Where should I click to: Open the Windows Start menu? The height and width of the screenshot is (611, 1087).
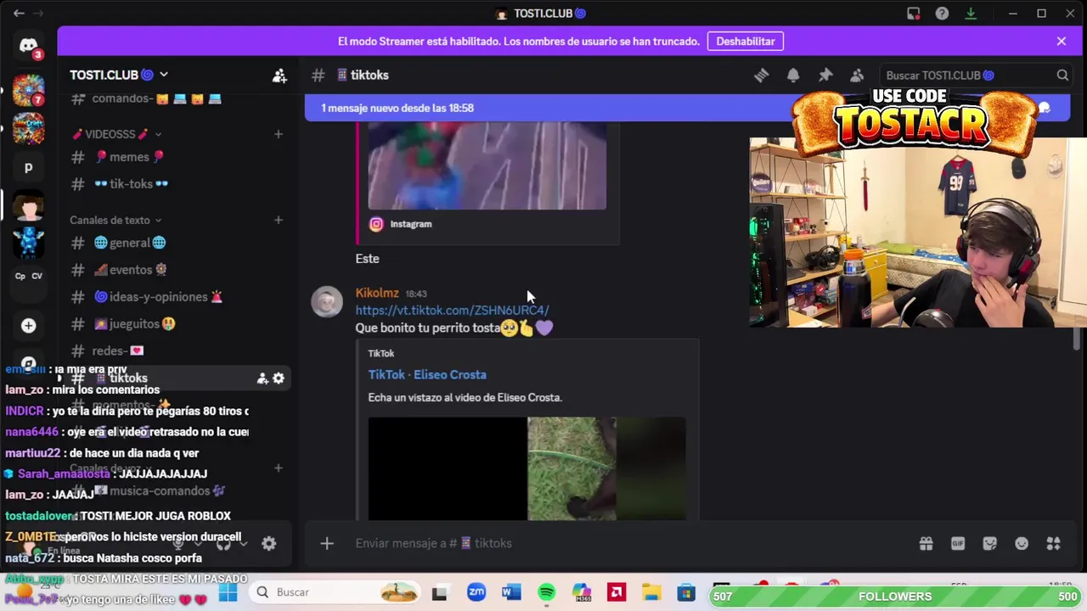[228, 592]
